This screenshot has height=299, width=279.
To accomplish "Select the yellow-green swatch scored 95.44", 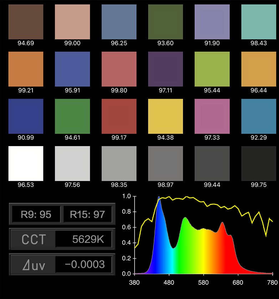I will coord(212,69).
